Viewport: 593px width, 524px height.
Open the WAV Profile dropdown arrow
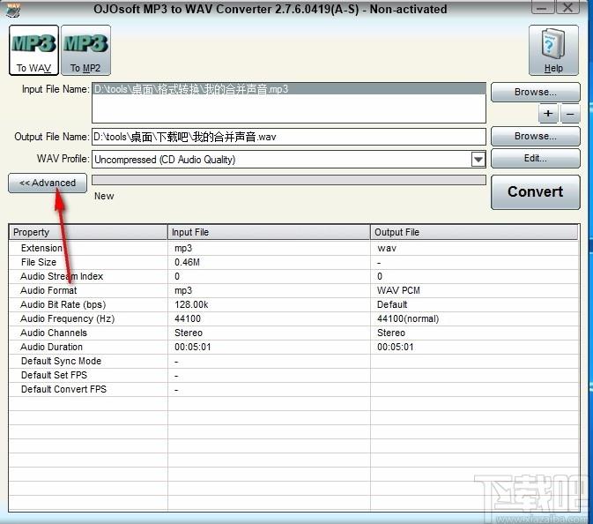click(478, 160)
